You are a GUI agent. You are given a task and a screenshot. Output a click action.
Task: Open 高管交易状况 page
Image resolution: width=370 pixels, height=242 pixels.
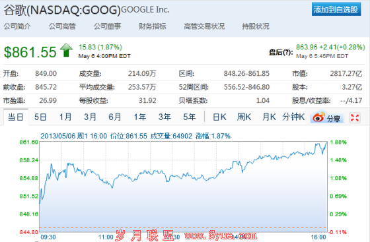(204, 26)
